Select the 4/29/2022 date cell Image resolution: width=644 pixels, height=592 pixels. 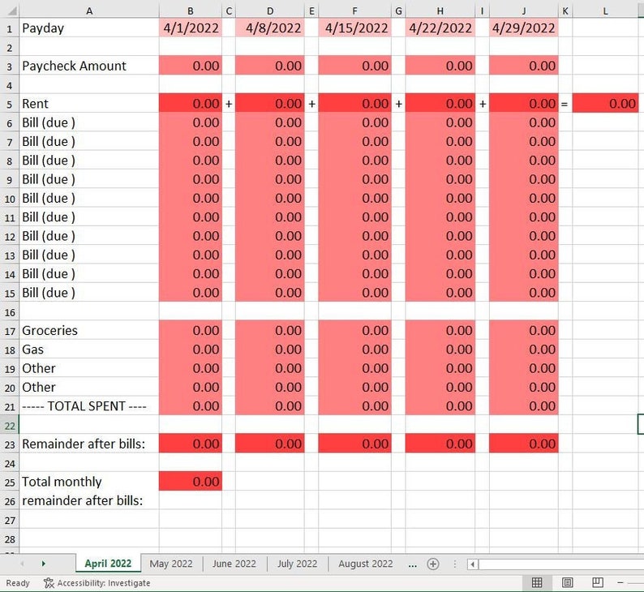[524, 28]
